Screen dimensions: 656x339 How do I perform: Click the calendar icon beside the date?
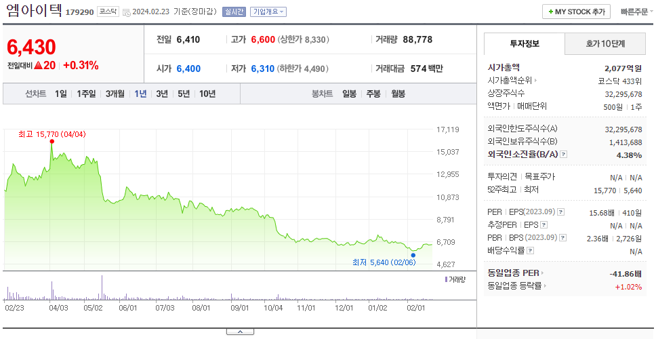tap(126, 12)
